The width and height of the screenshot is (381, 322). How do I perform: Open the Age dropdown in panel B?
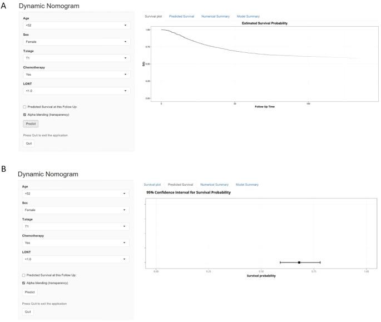[76, 194]
